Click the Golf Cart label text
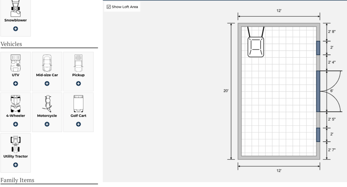The image size is (347, 187). pyautogui.click(x=78, y=116)
